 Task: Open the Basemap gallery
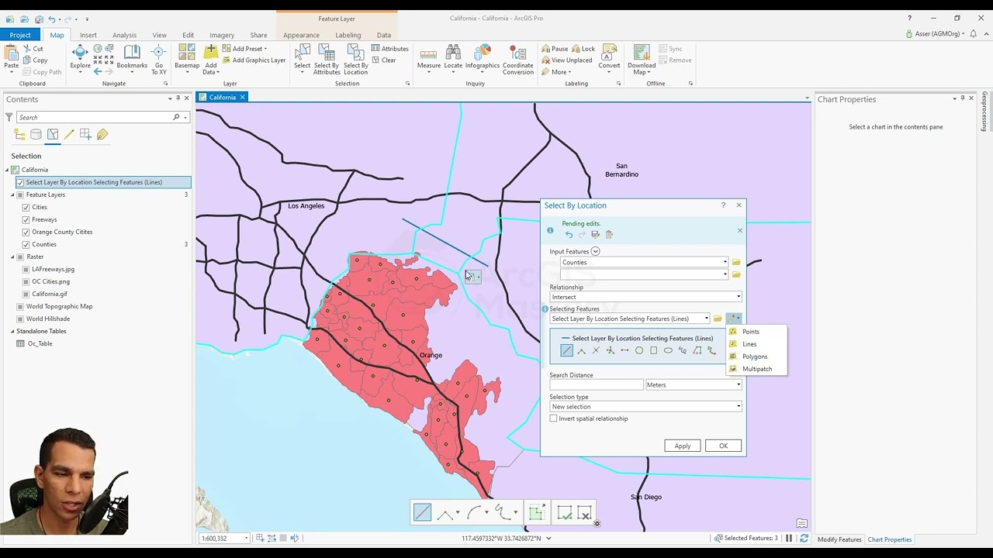pos(186,59)
